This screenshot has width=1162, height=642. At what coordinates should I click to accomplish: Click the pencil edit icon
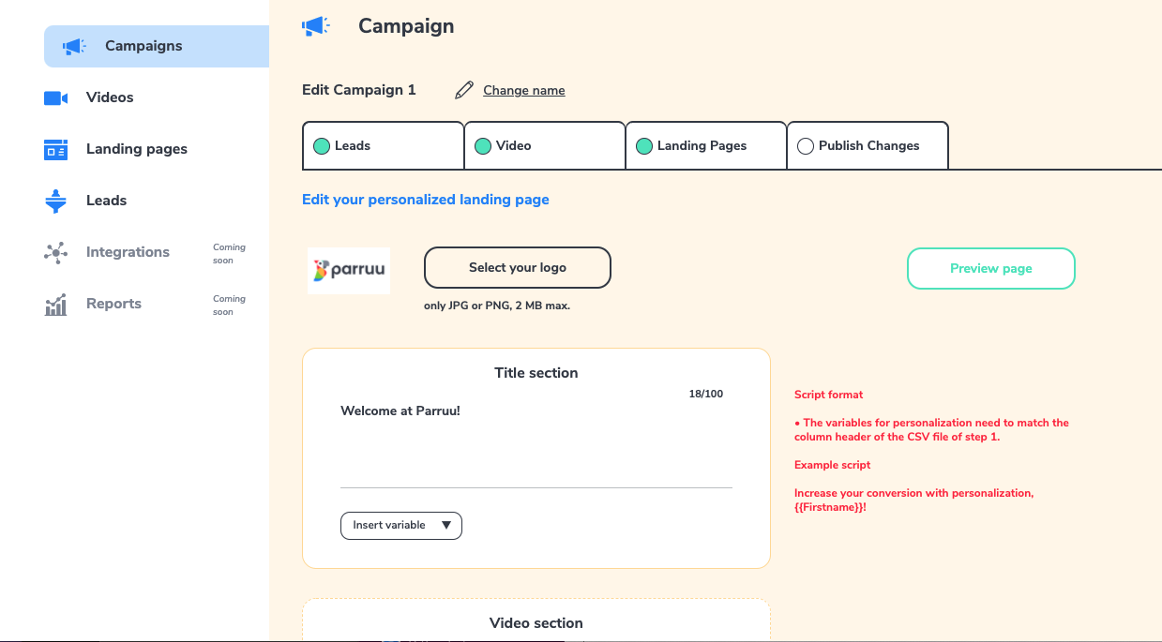[x=464, y=90]
